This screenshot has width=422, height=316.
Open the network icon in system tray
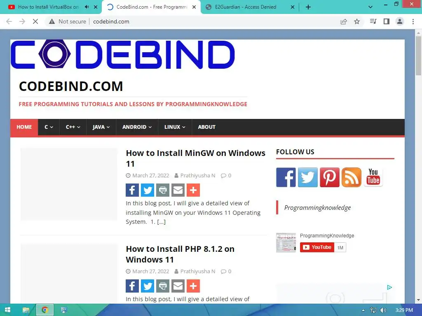[x=373, y=310]
